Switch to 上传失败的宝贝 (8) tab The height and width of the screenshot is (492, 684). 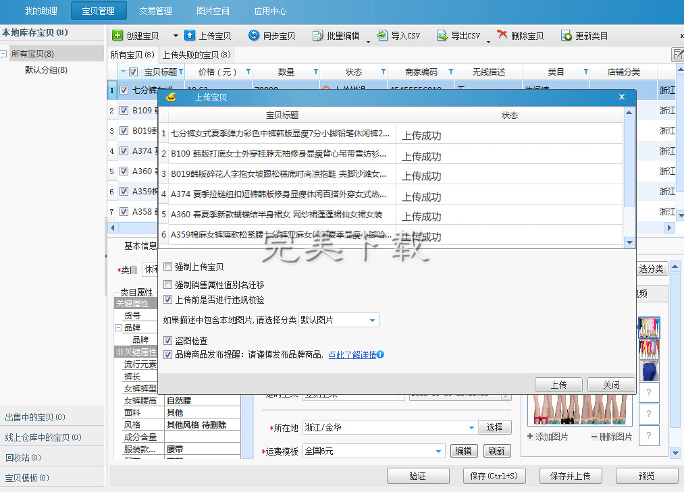coord(196,55)
